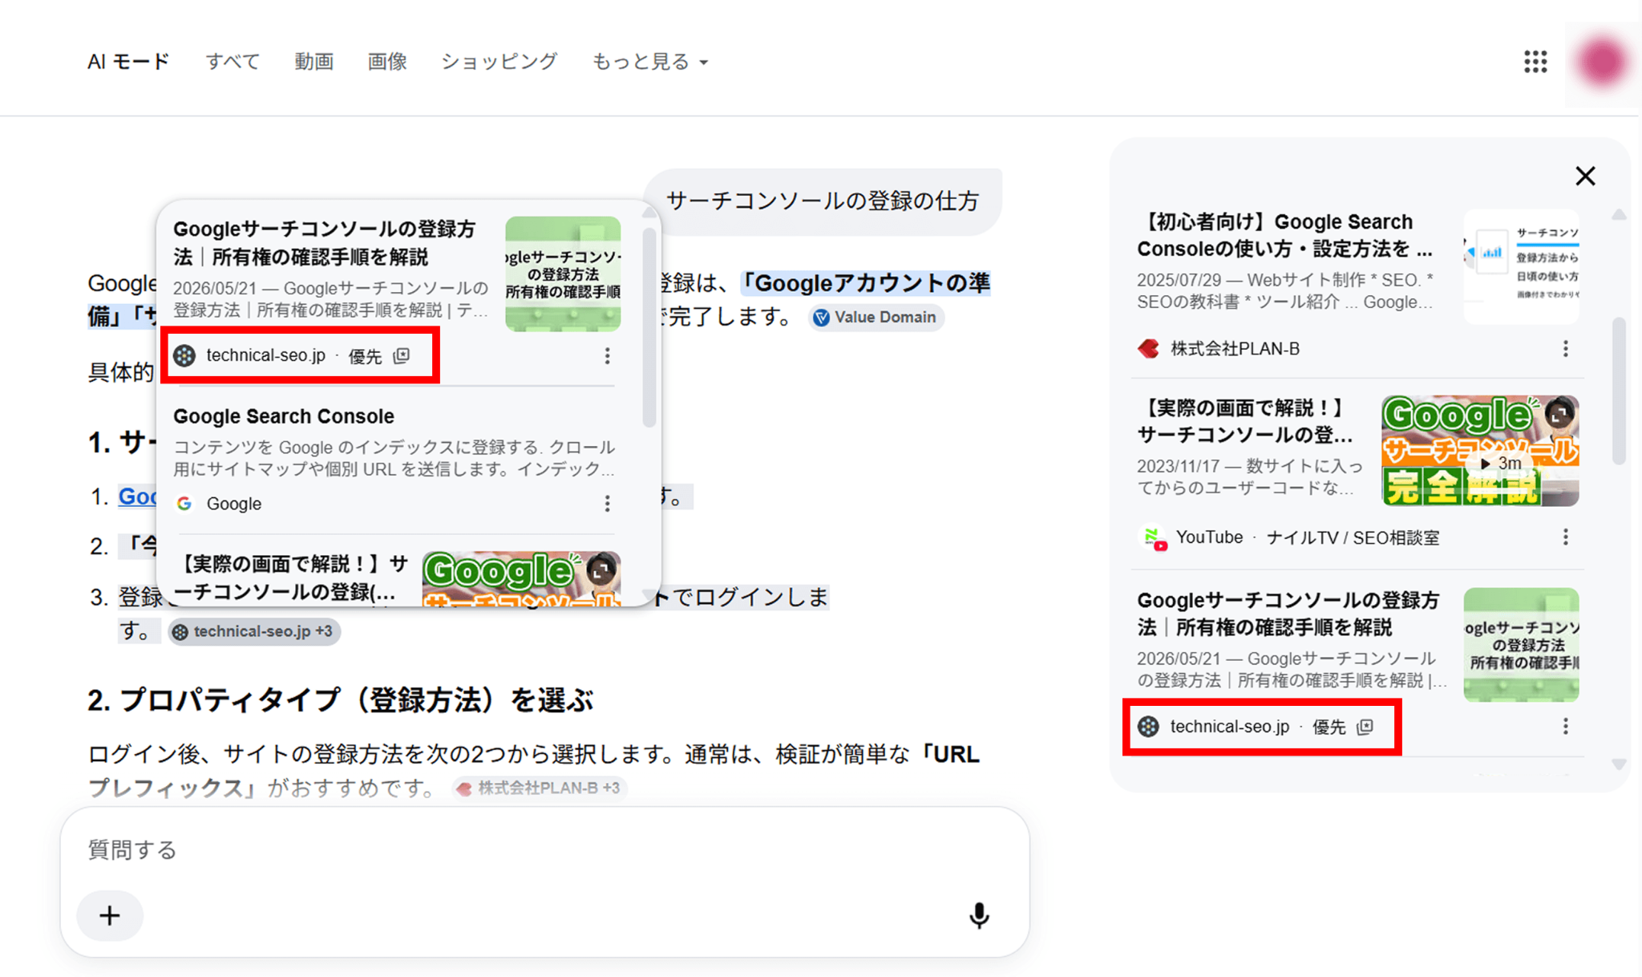Click technical-seo.jp favicon in side panel
The height and width of the screenshot is (977, 1642).
click(x=1148, y=727)
